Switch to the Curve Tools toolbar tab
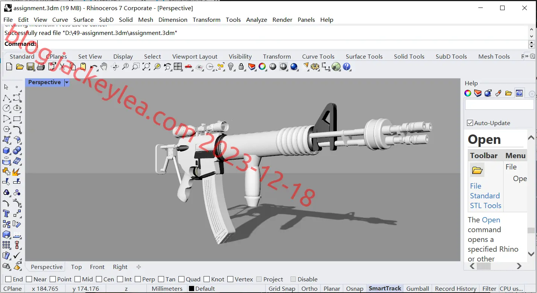Screen dimensions: 537x293 318,56
